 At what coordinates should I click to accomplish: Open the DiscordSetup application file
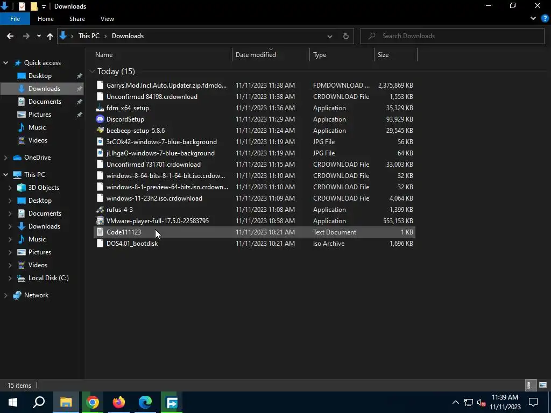pos(125,119)
